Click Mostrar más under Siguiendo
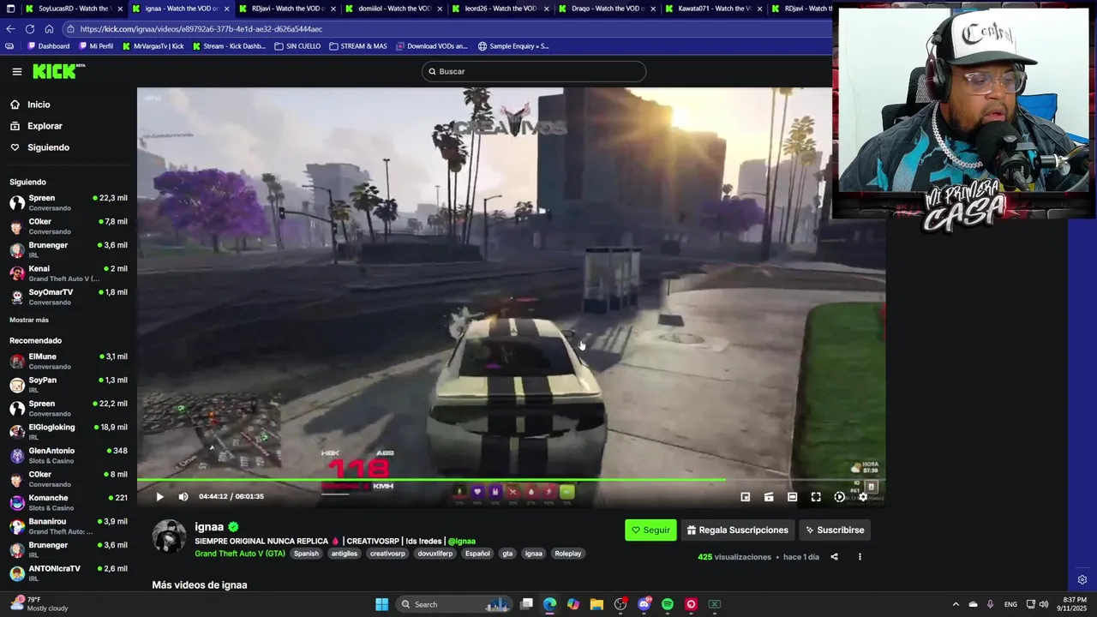This screenshot has height=617, width=1097. click(x=29, y=320)
